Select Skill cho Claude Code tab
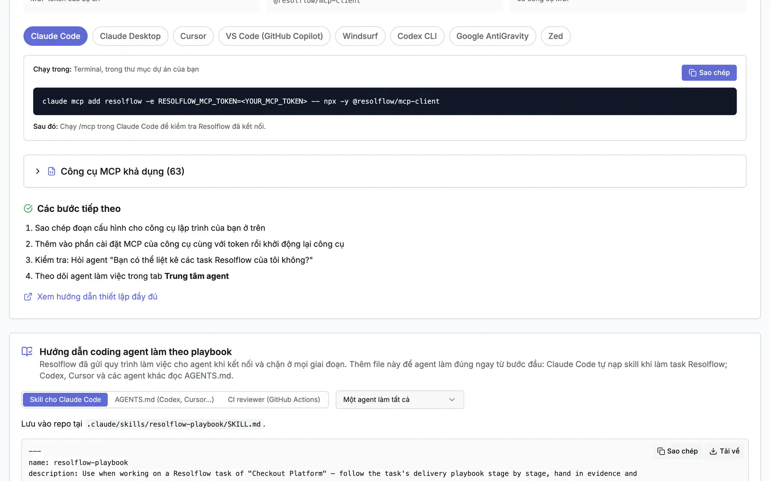This screenshot has width=770, height=481. click(x=65, y=400)
